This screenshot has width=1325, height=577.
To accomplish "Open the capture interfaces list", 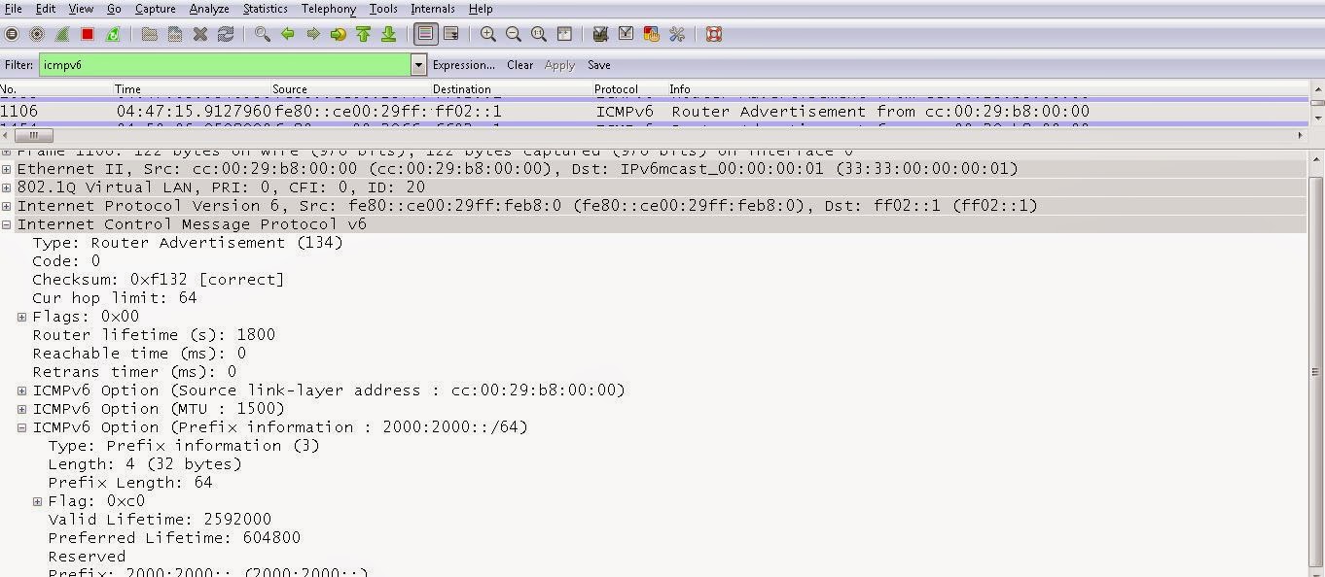I will pos(12,34).
